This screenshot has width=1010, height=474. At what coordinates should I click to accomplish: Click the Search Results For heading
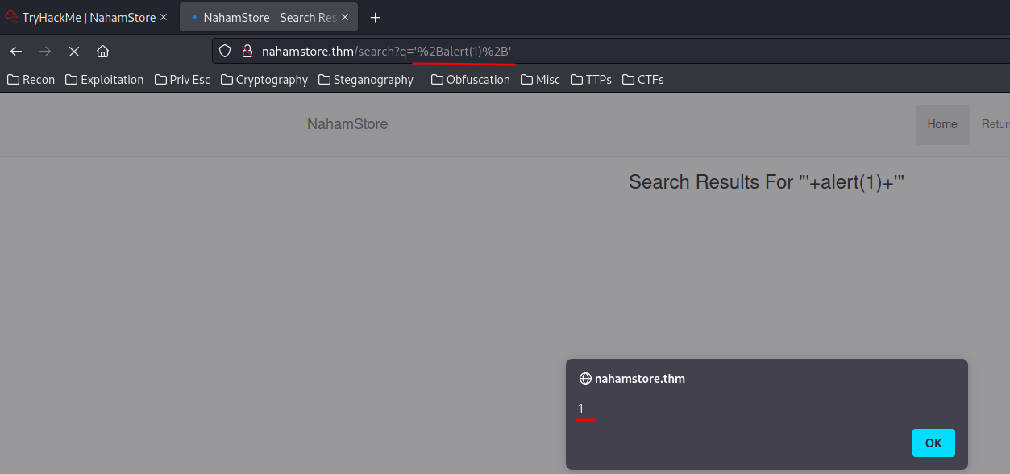(767, 182)
